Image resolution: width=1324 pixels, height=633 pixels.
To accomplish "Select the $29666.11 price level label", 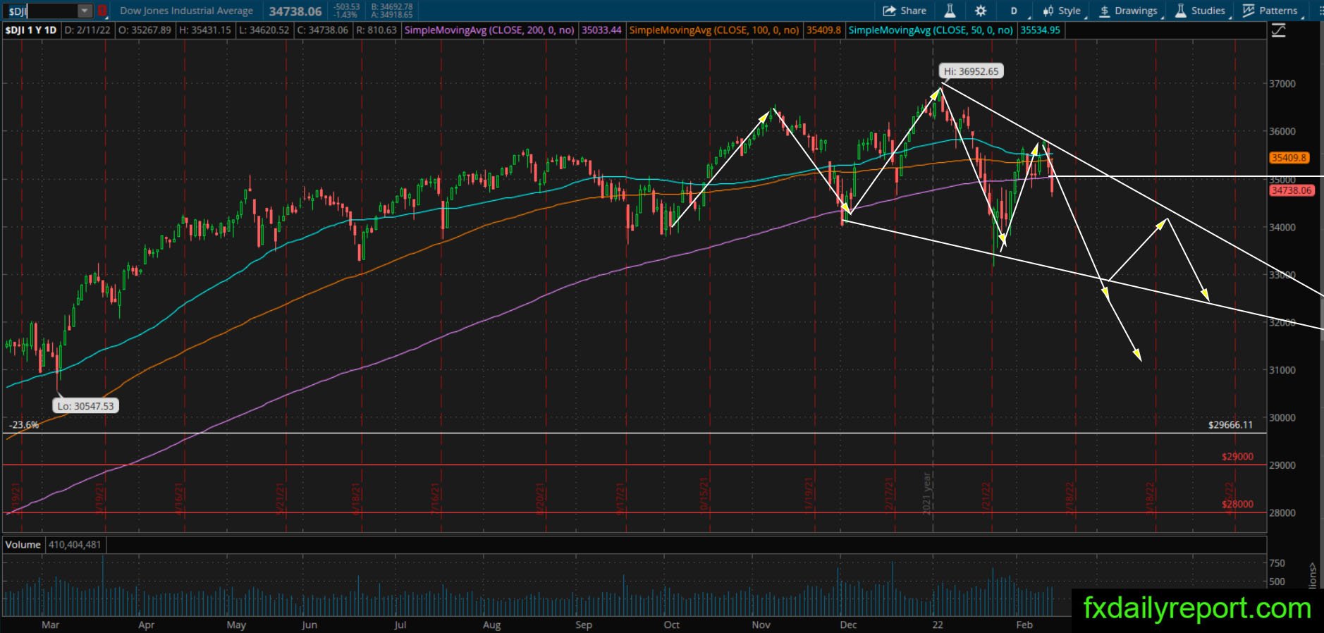I will pos(1230,425).
